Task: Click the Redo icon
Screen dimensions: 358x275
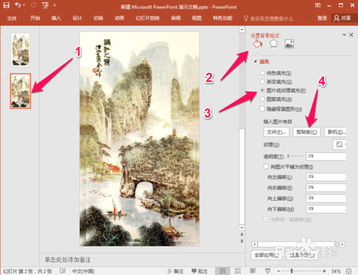Action: pyautogui.click(x=34, y=5)
